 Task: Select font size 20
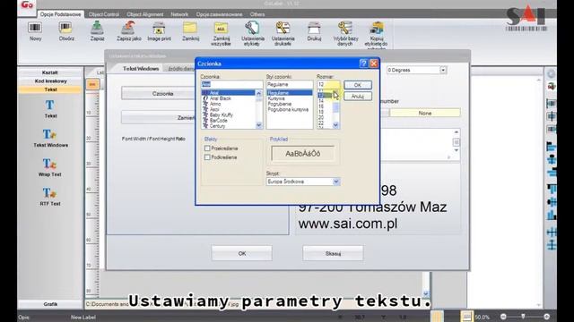click(321, 117)
